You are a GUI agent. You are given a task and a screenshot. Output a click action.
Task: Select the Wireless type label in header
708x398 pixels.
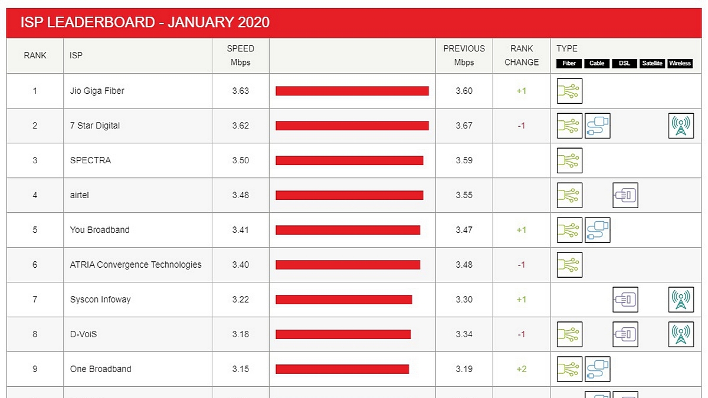(680, 64)
